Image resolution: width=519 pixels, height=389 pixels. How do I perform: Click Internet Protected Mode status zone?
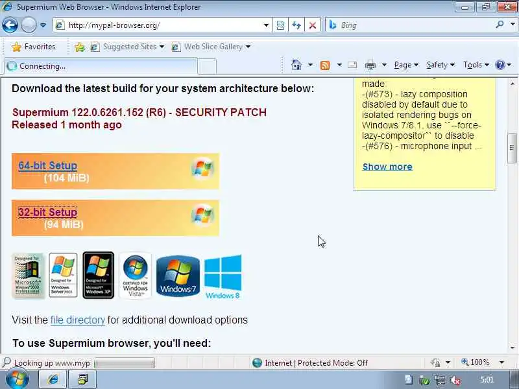click(x=310, y=363)
